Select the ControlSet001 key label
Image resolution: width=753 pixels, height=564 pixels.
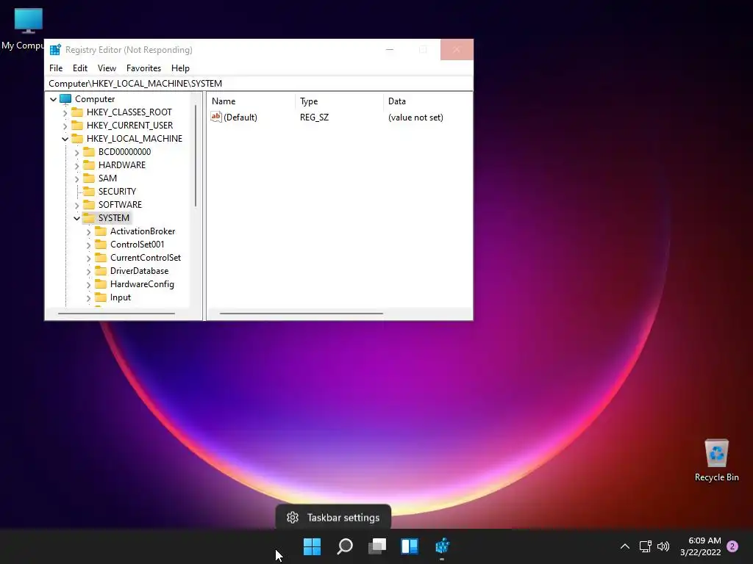pyautogui.click(x=138, y=244)
